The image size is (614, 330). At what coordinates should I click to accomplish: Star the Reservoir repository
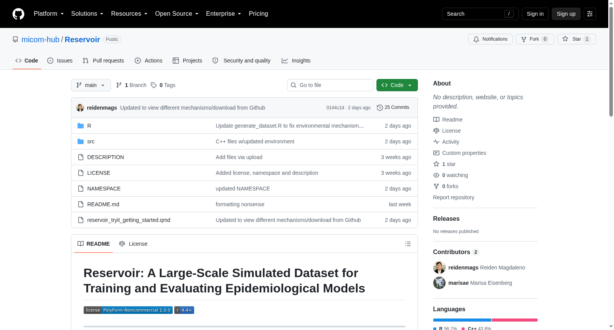pyautogui.click(x=576, y=39)
